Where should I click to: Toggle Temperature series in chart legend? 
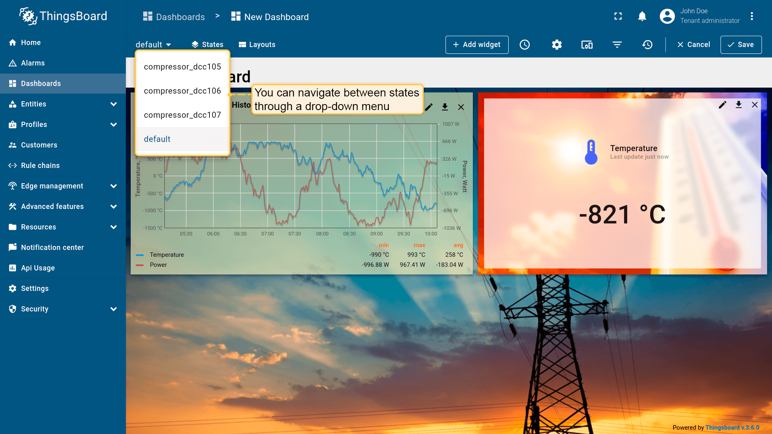point(166,255)
